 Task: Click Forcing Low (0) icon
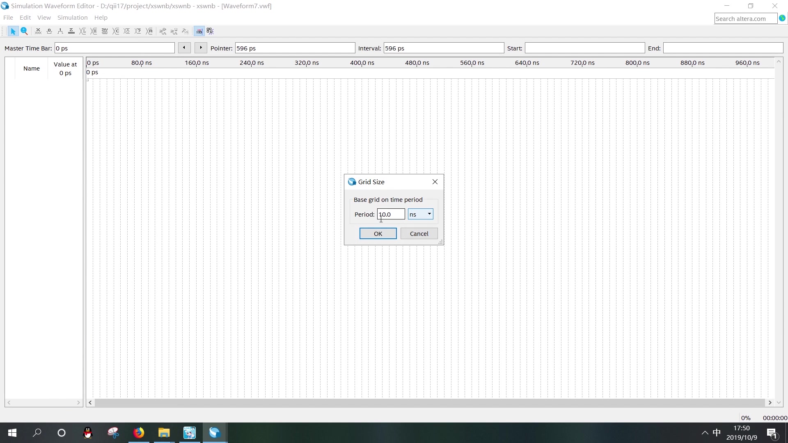click(49, 31)
